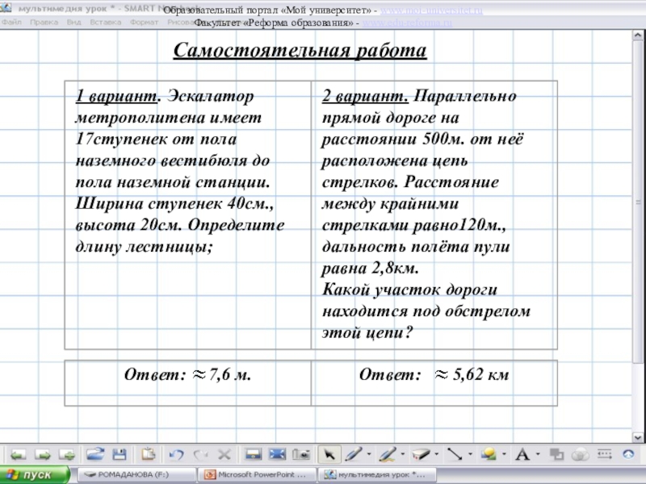This screenshot has width=646, height=484.
Task: Click the Text tool letter A
Action: tap(522, 454)
